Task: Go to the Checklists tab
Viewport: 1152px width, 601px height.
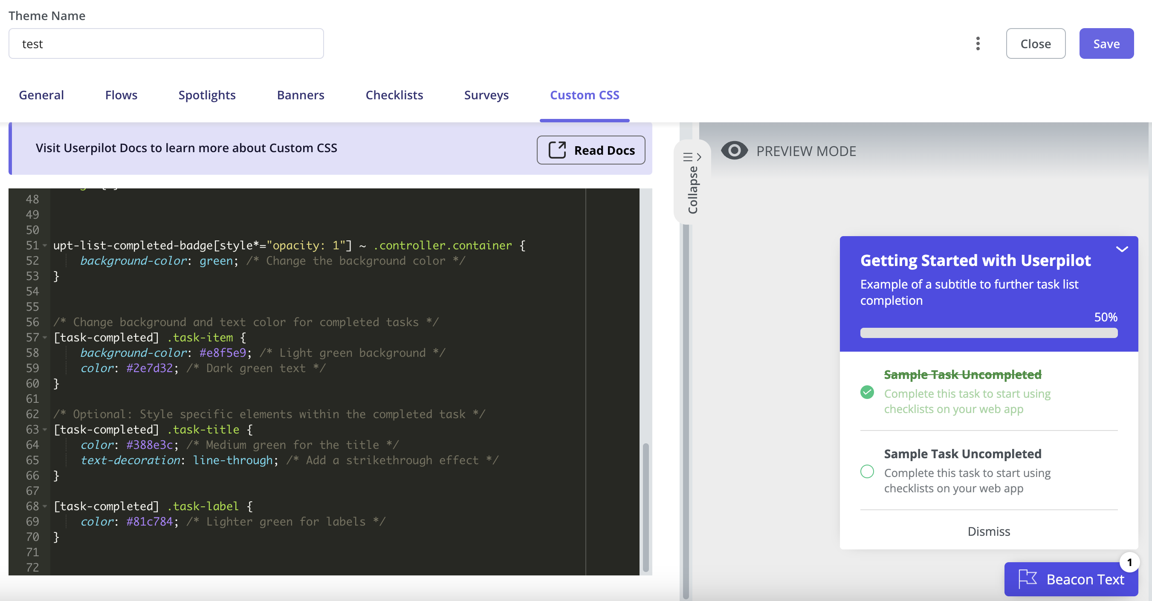Action: click(394, 95)
